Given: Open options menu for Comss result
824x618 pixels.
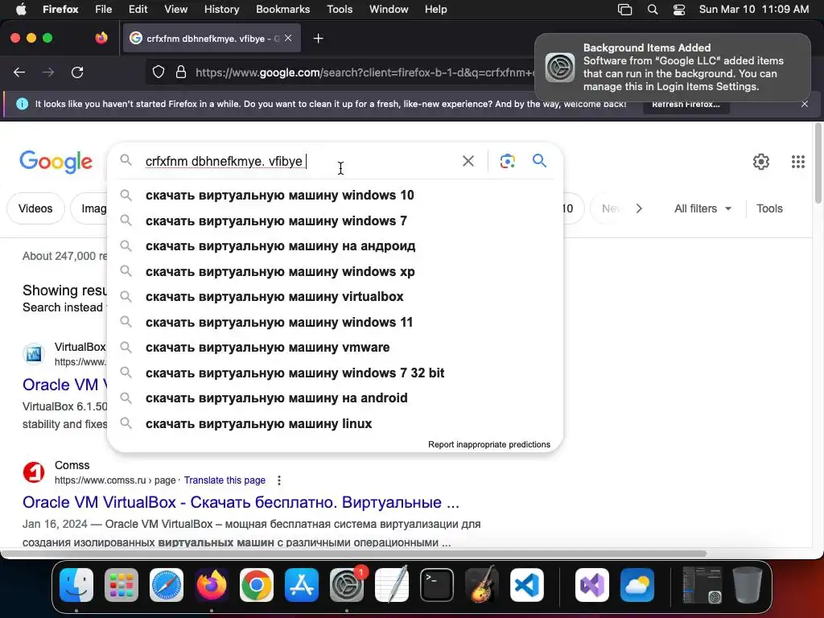Looking at the screenshot, I should (279, 480).
